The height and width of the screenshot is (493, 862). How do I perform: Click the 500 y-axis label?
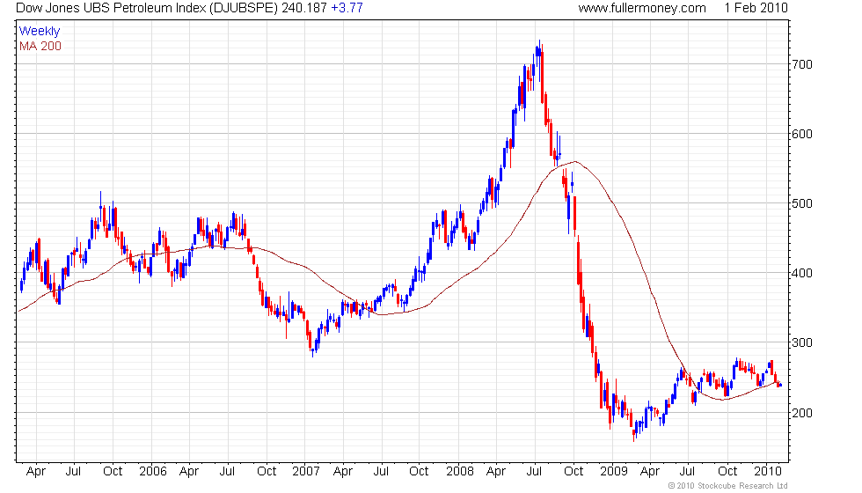point(802,203)
